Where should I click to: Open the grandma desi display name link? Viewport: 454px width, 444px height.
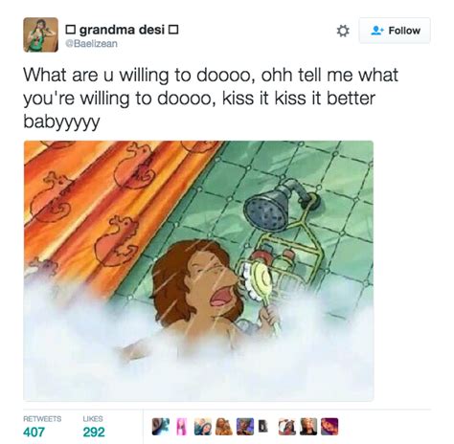pyautogui.click(x=122, y=30)
